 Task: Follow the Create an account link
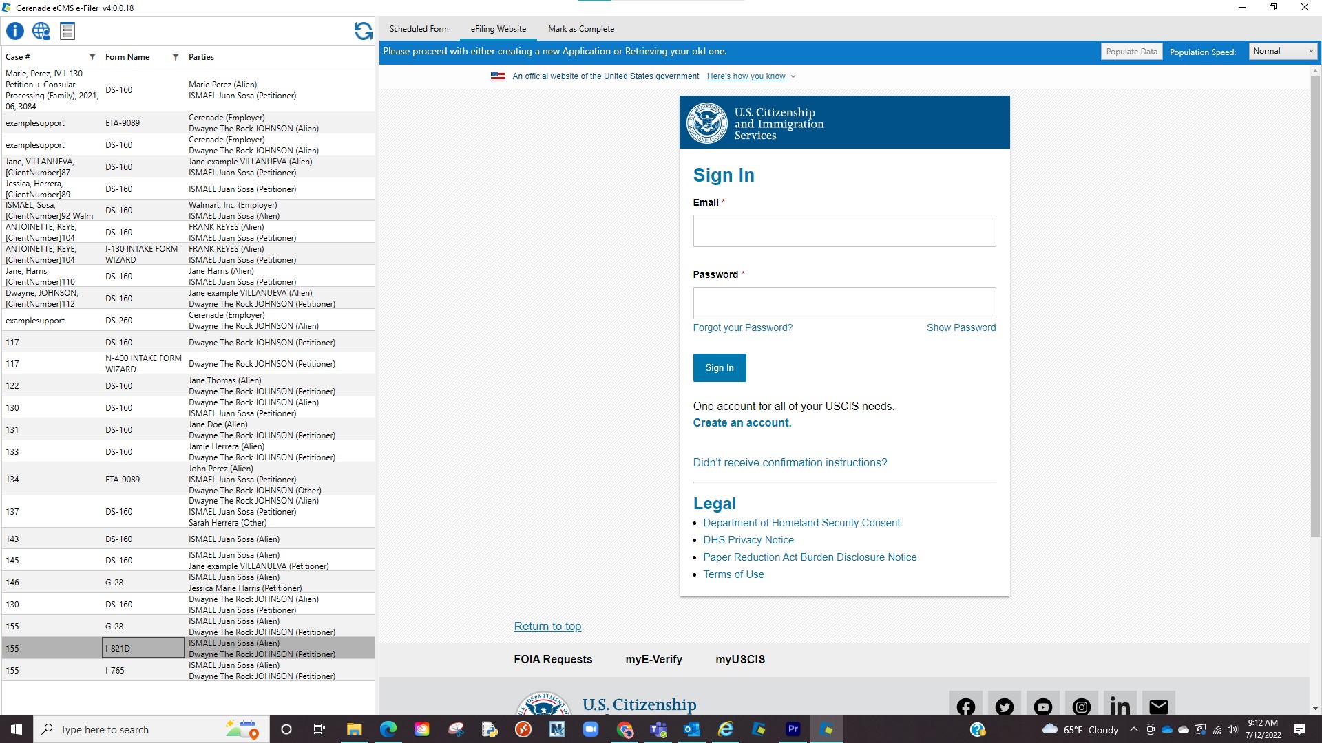pyautogui.click(x=742, y=422)
